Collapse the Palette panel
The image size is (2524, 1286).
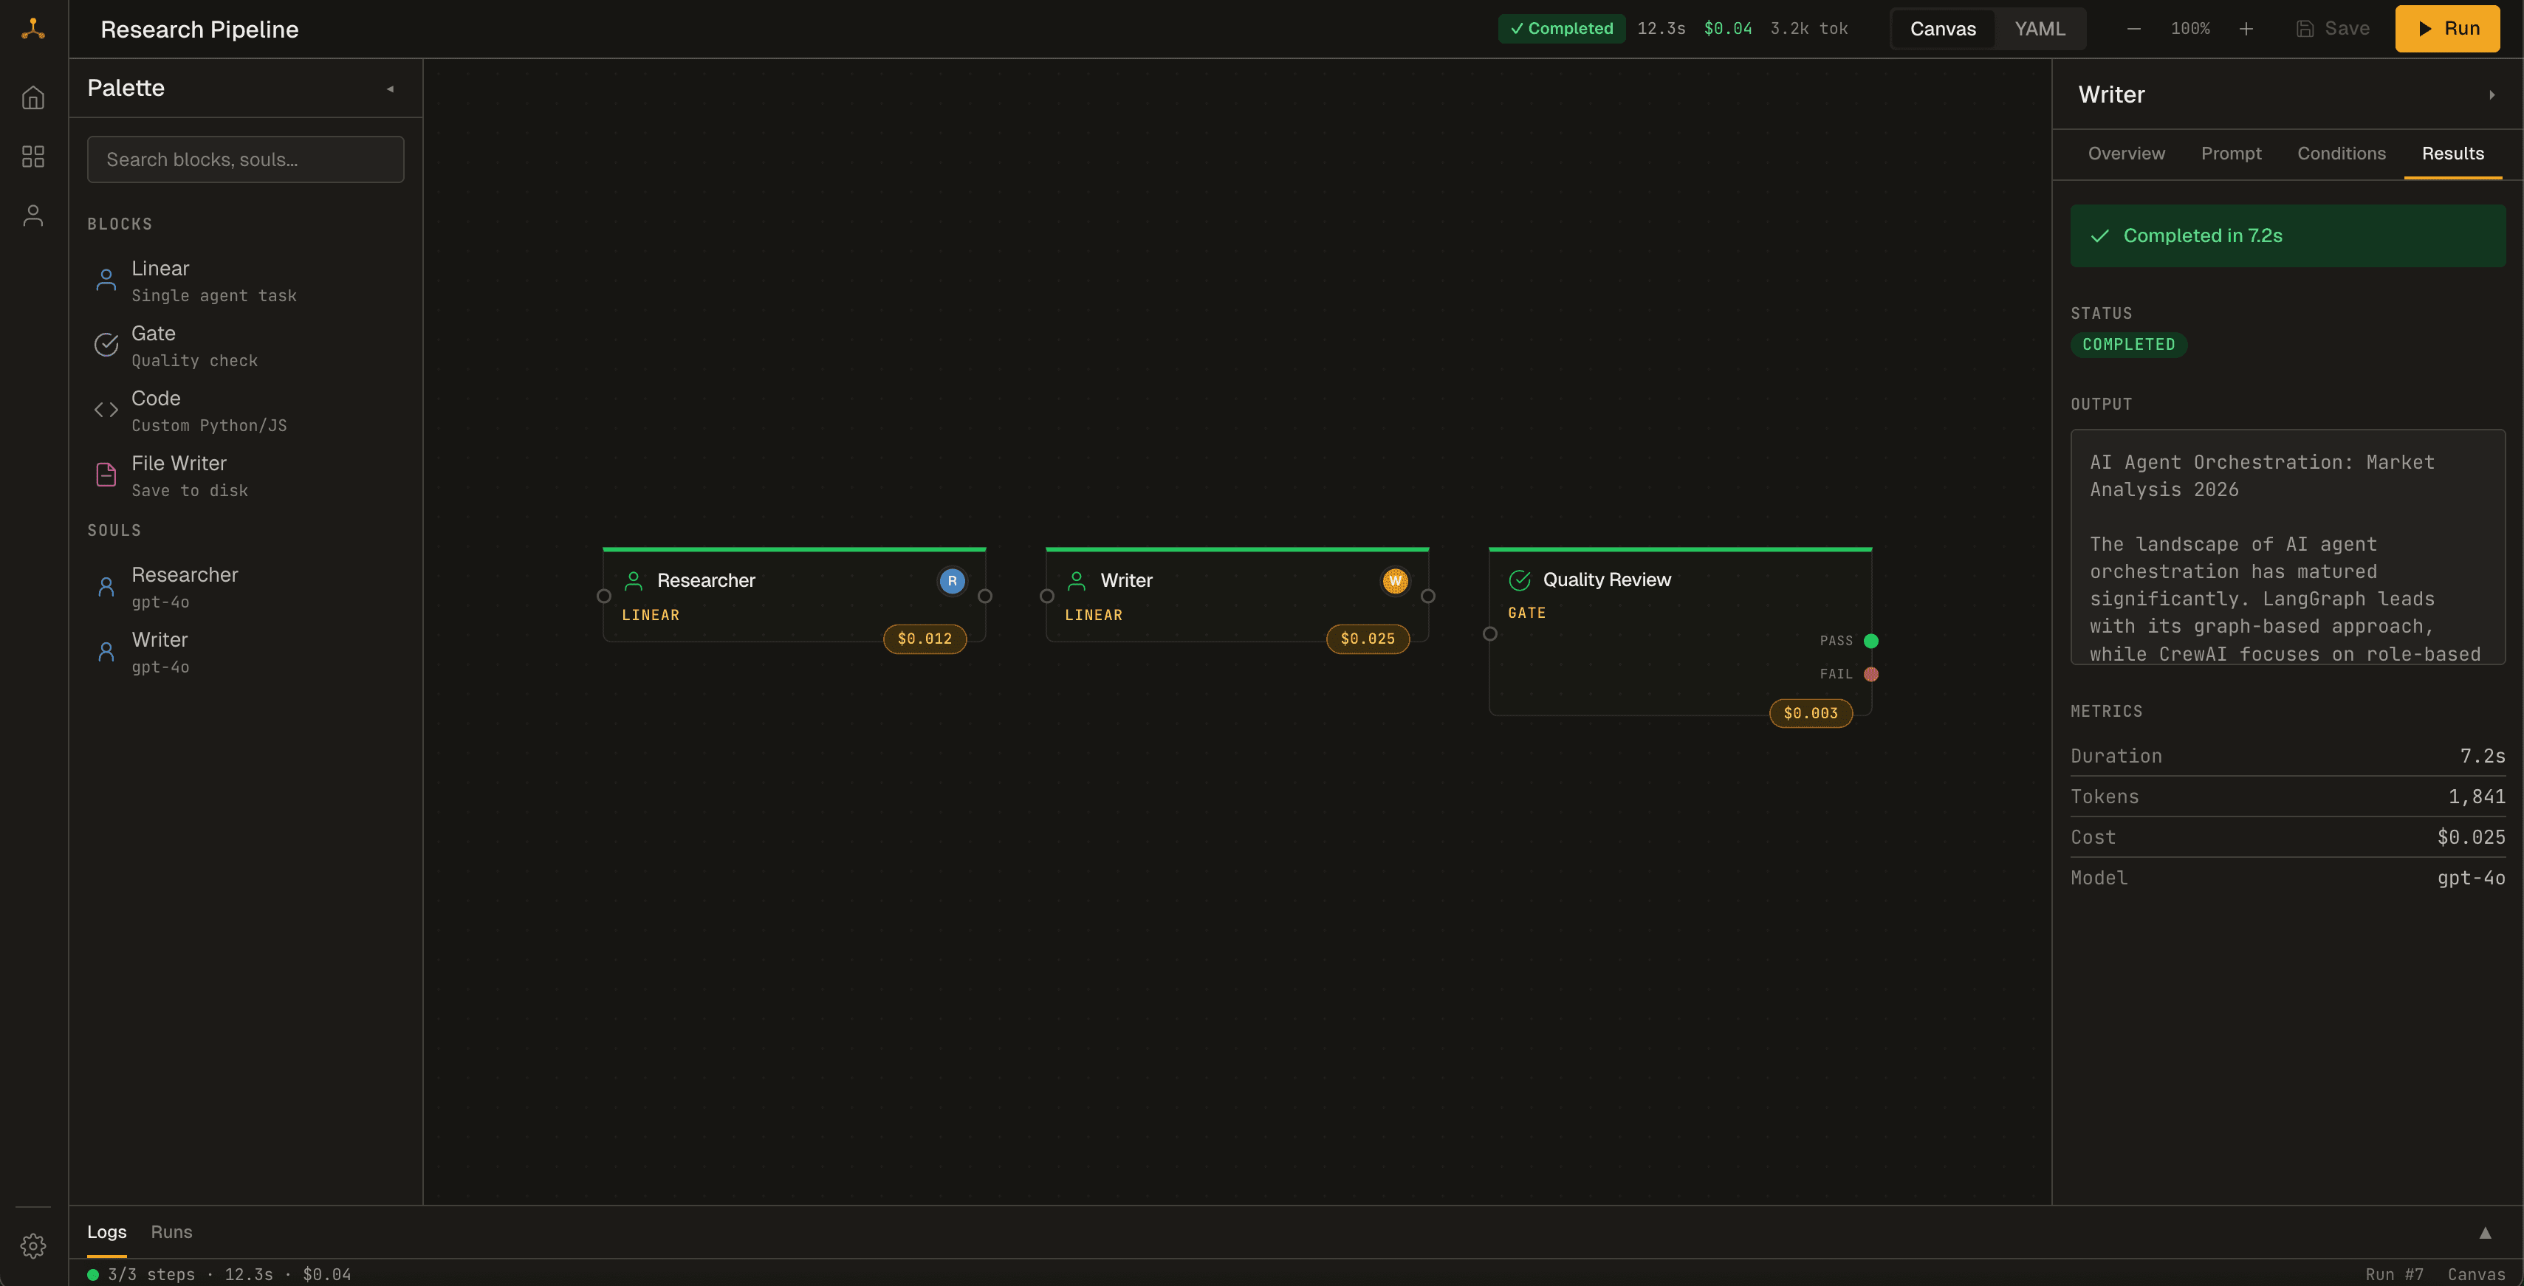point(390,88)
